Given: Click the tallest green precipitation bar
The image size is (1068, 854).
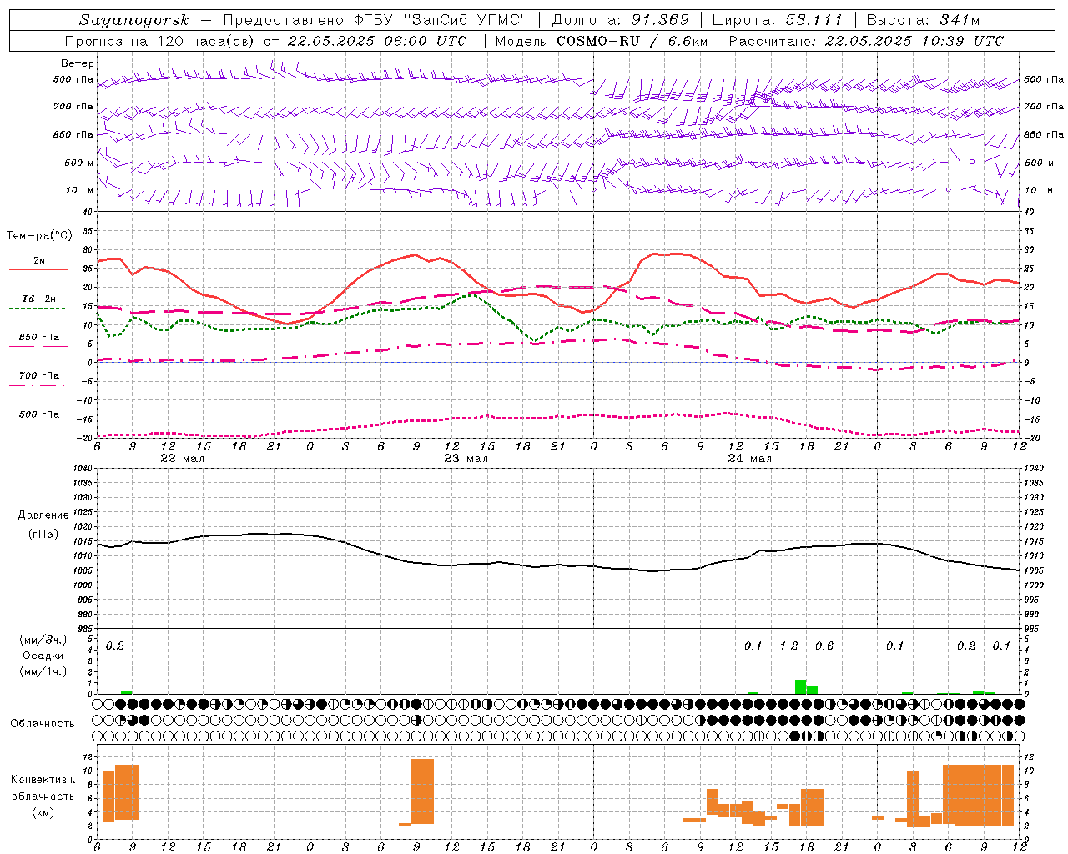Looking at the screenshot, I should click(800, 687).
